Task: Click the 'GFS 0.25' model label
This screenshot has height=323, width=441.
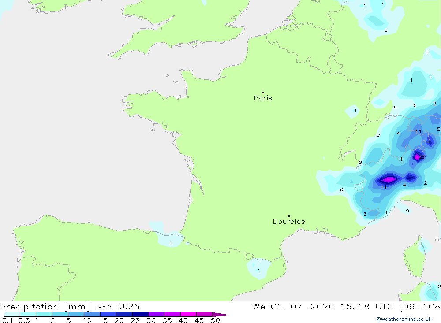Action: click(118, 307)
